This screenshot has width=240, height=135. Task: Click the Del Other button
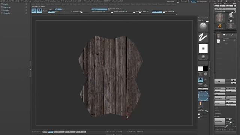[x=231, y=102]
